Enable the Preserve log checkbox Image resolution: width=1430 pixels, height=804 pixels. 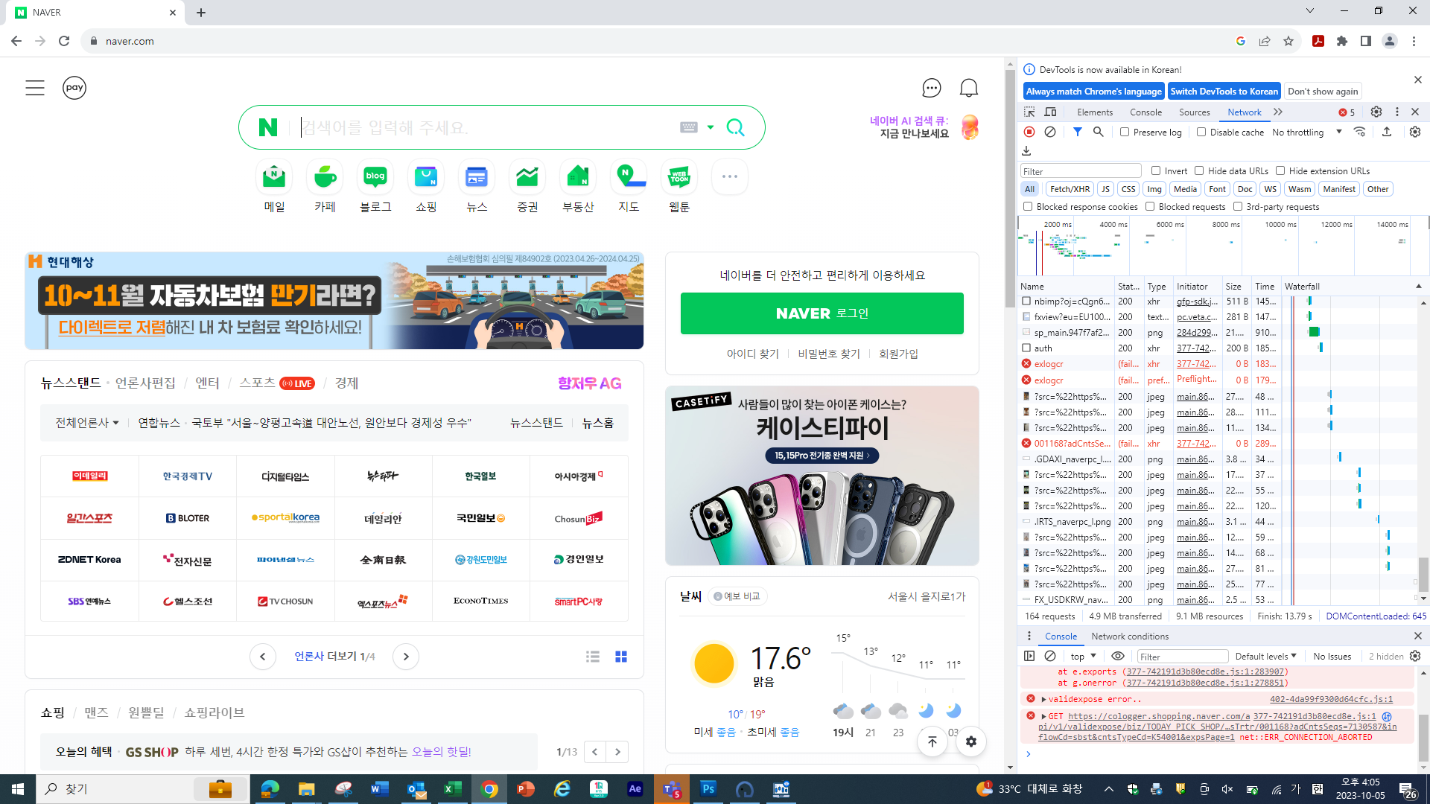(1125, 132)
